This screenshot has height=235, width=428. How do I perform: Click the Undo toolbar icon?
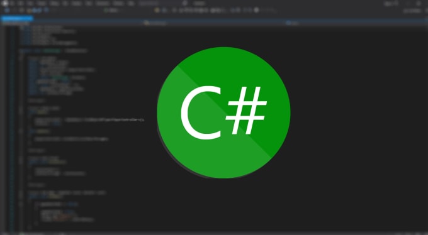47,10
